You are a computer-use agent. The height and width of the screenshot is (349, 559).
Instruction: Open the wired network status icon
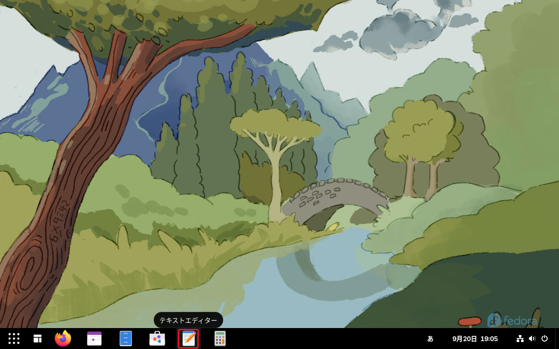(x=520, y=339)
